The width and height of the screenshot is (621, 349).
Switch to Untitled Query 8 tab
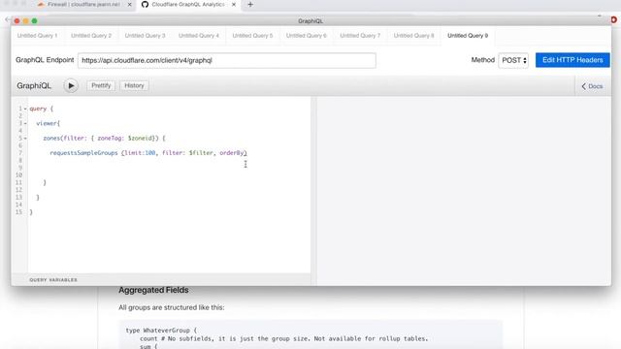pyautogui.click(x=414, y=36)
